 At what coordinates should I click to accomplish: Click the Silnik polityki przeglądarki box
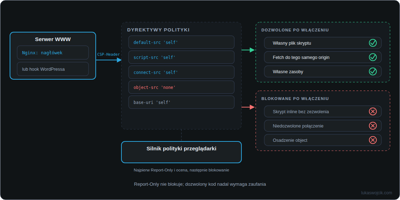tap(181, 152)
